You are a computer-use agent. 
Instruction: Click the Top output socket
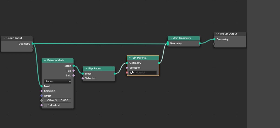point(74,71)
